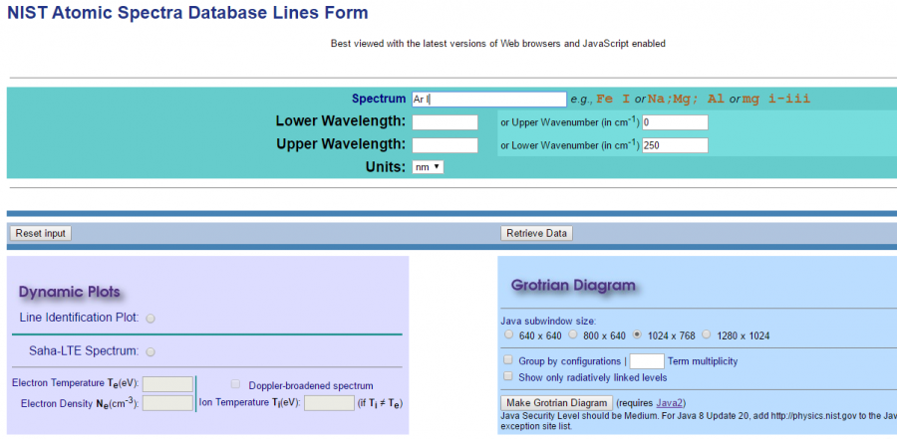The width and height of the screenshot is (897, 439).
Task: Click the Ion Temperature Ti input field
Action: pos(330,403)
